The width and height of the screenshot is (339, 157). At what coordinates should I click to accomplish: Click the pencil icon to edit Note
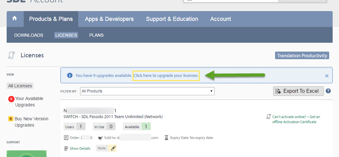(113, 148)
